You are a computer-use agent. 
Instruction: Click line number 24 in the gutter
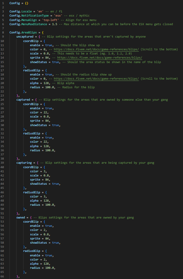click(2, 100)
